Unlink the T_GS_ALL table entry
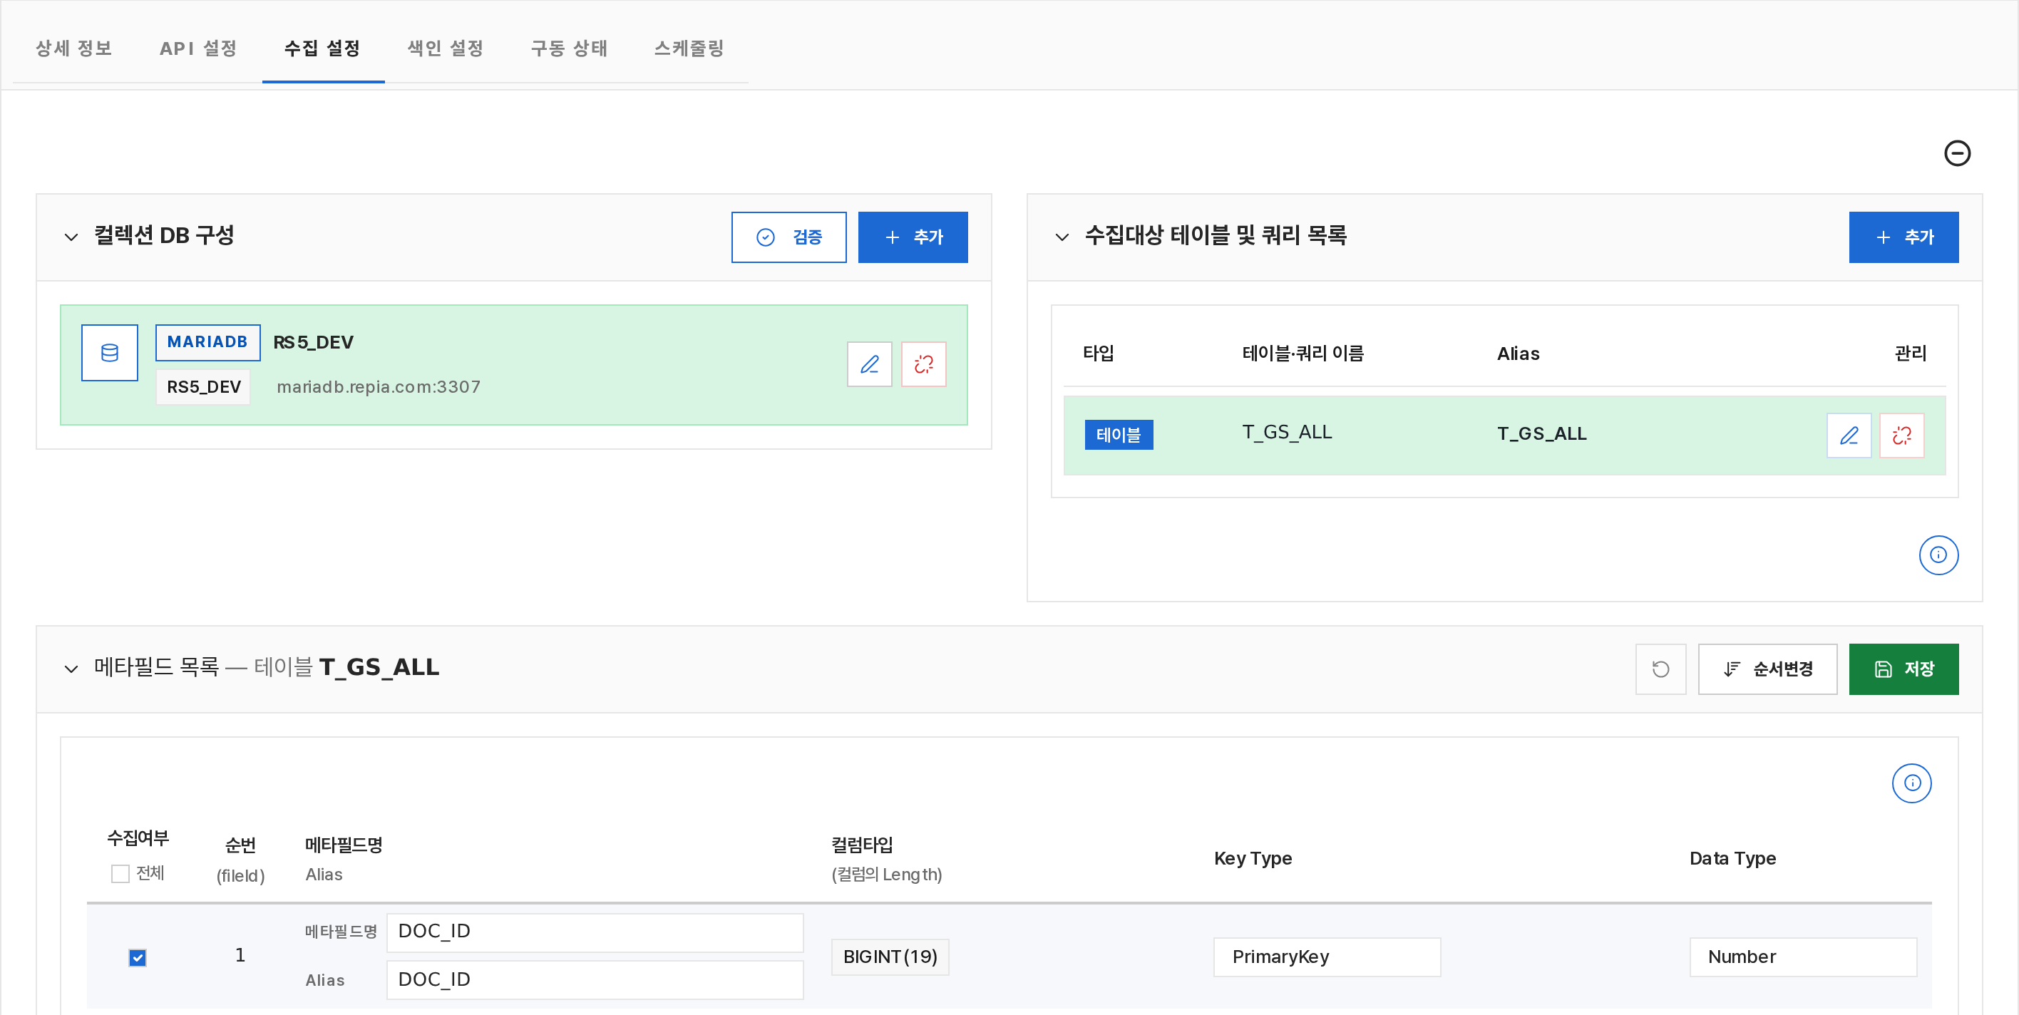 (x=1901, y=436)
